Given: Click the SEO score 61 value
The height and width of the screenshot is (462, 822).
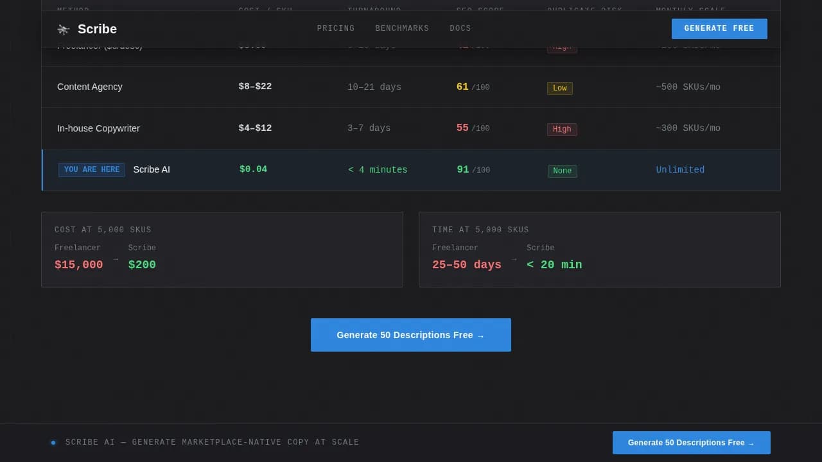Looking at the screenshot, I should (x=462, y=87).
